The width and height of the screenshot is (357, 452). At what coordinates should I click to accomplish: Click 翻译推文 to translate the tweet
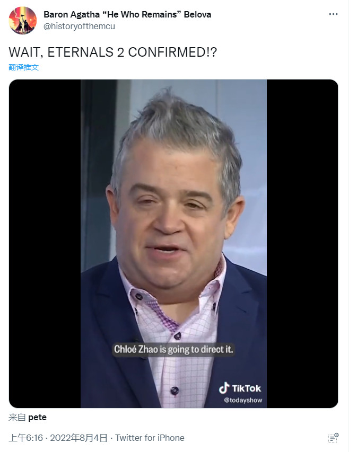[x=23, y=67]
